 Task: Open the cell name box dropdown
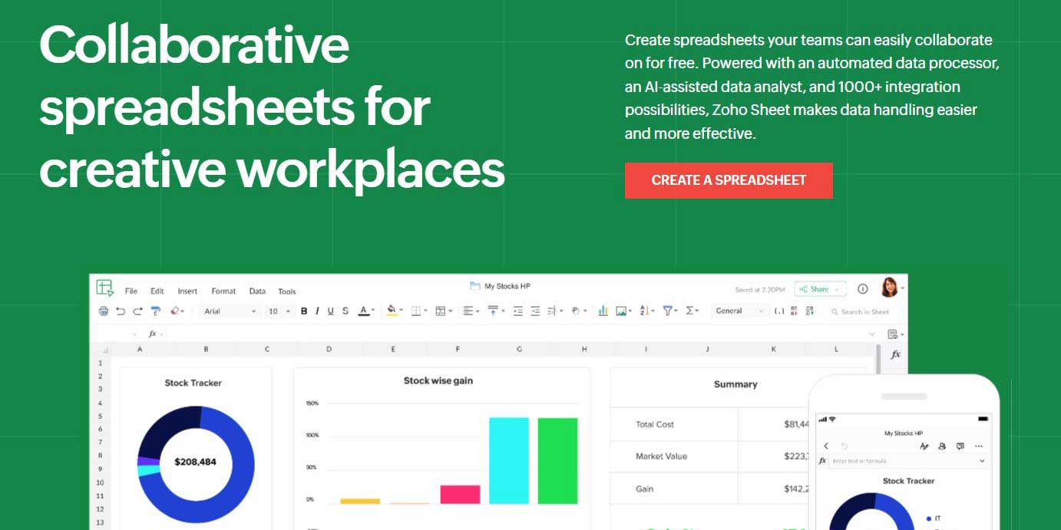click(134, 334)
